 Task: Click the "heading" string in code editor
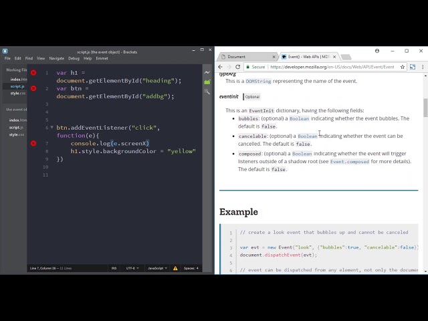[158, 81]
